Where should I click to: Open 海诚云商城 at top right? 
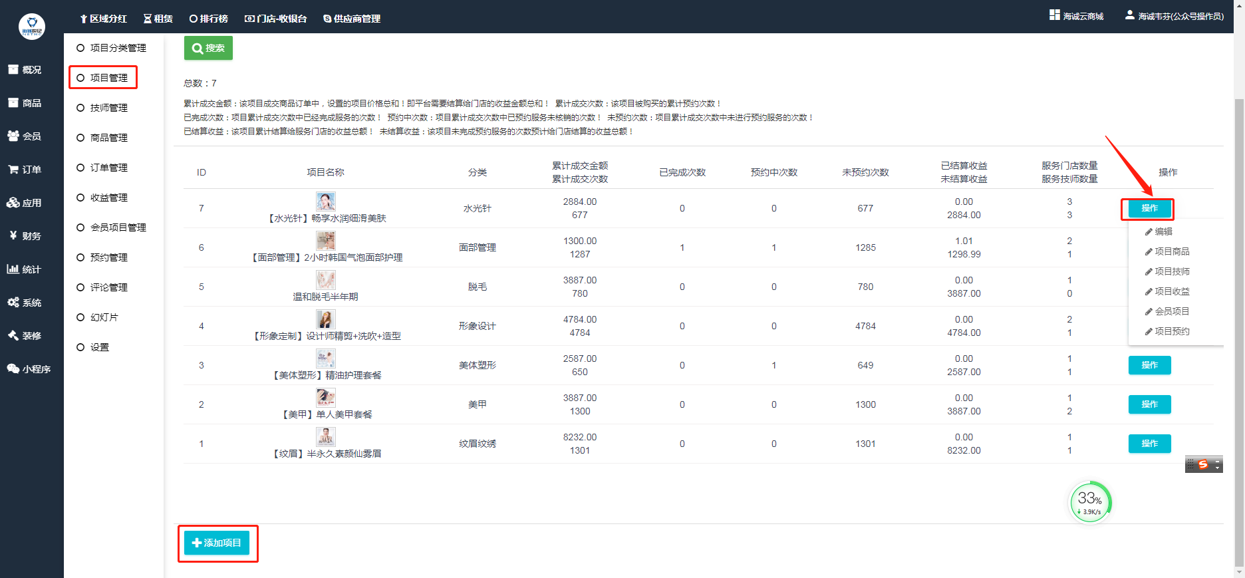[x=1077, y=16]
